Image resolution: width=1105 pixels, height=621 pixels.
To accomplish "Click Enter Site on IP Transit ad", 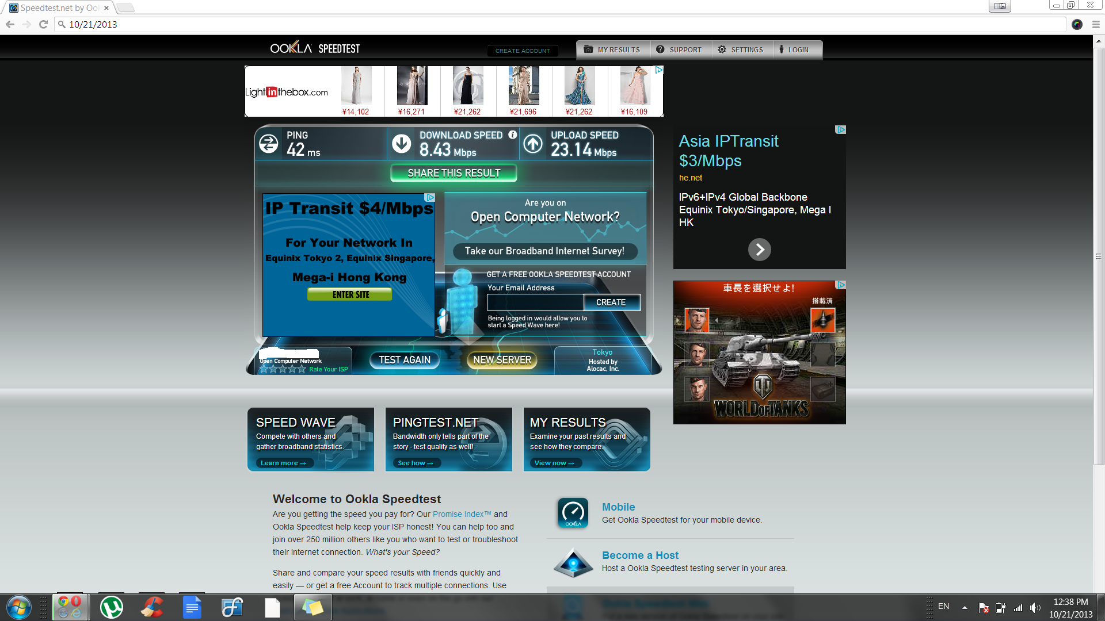I will point(350,294).
